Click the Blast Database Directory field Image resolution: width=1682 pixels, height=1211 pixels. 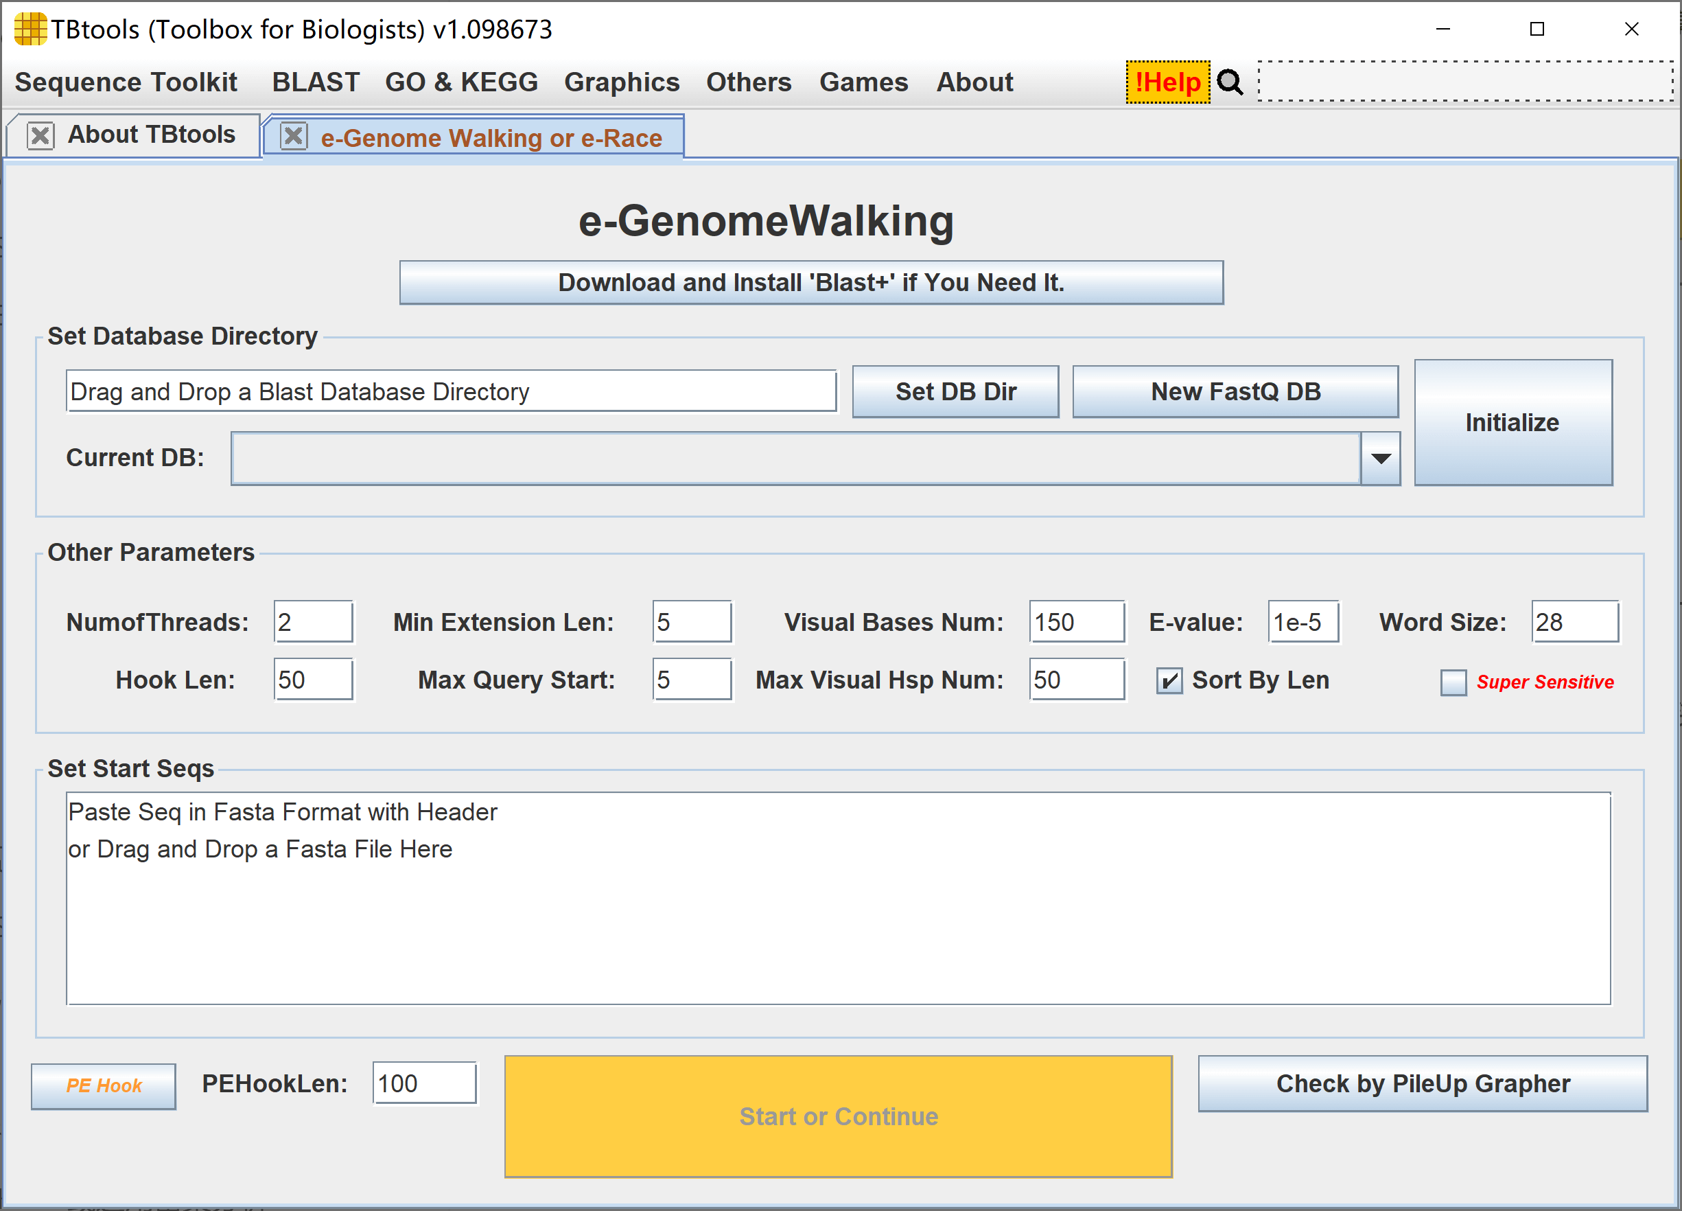451,392
